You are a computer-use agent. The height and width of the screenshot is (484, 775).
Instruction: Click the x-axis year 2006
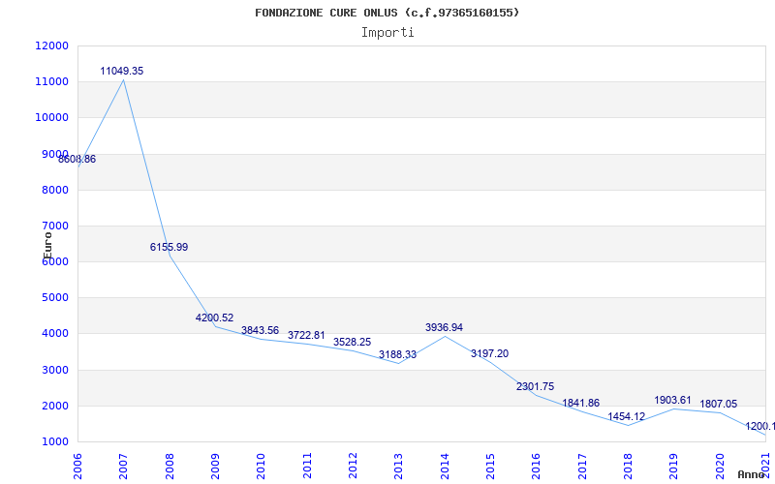[x=78, y=466]
